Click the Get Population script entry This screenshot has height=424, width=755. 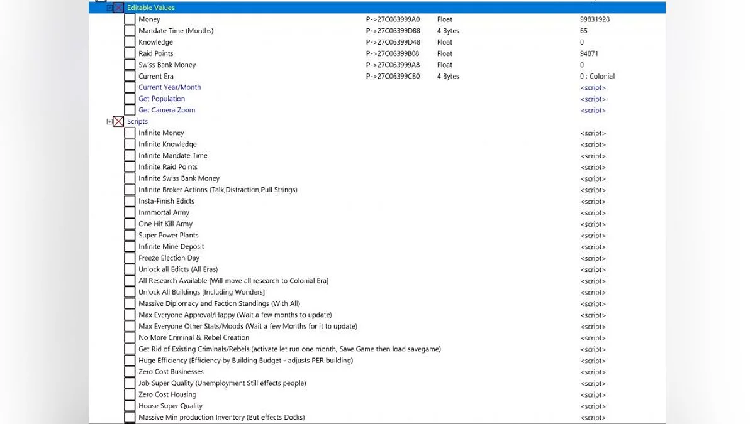[x=162, y=99]
